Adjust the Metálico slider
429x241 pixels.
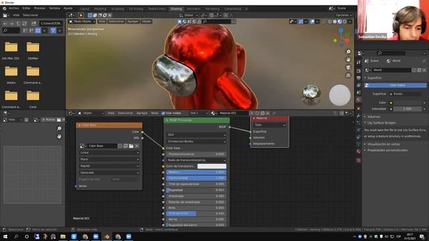pos(196,172)
